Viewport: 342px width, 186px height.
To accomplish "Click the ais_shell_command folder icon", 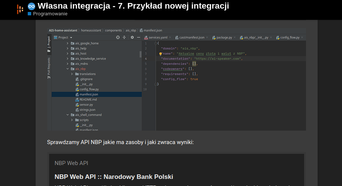I will point(73,115).
